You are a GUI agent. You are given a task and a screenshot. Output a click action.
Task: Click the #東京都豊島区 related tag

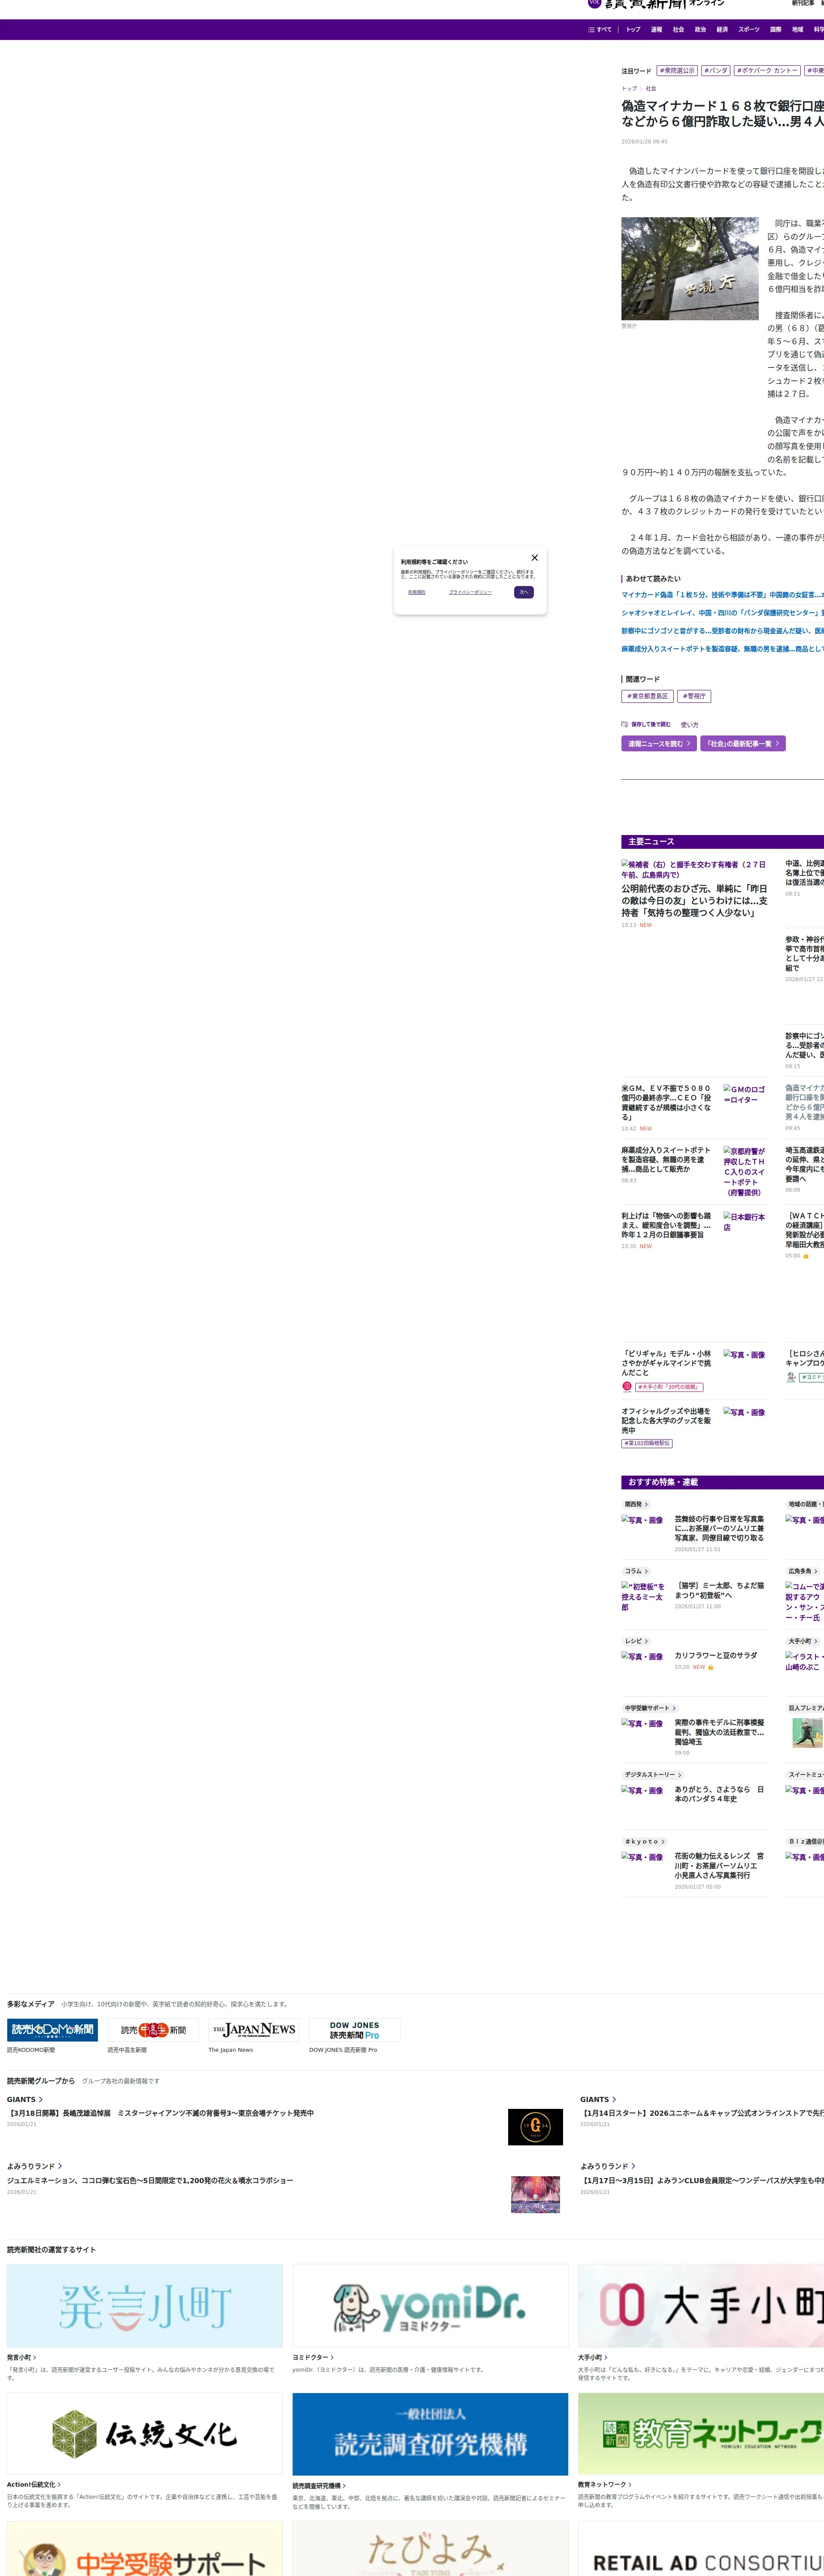click(647, 696)
